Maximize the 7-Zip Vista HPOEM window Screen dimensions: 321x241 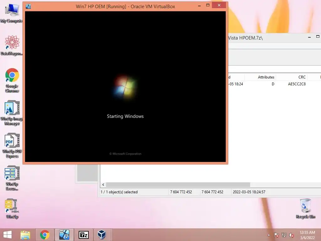(x=318, y=37)
